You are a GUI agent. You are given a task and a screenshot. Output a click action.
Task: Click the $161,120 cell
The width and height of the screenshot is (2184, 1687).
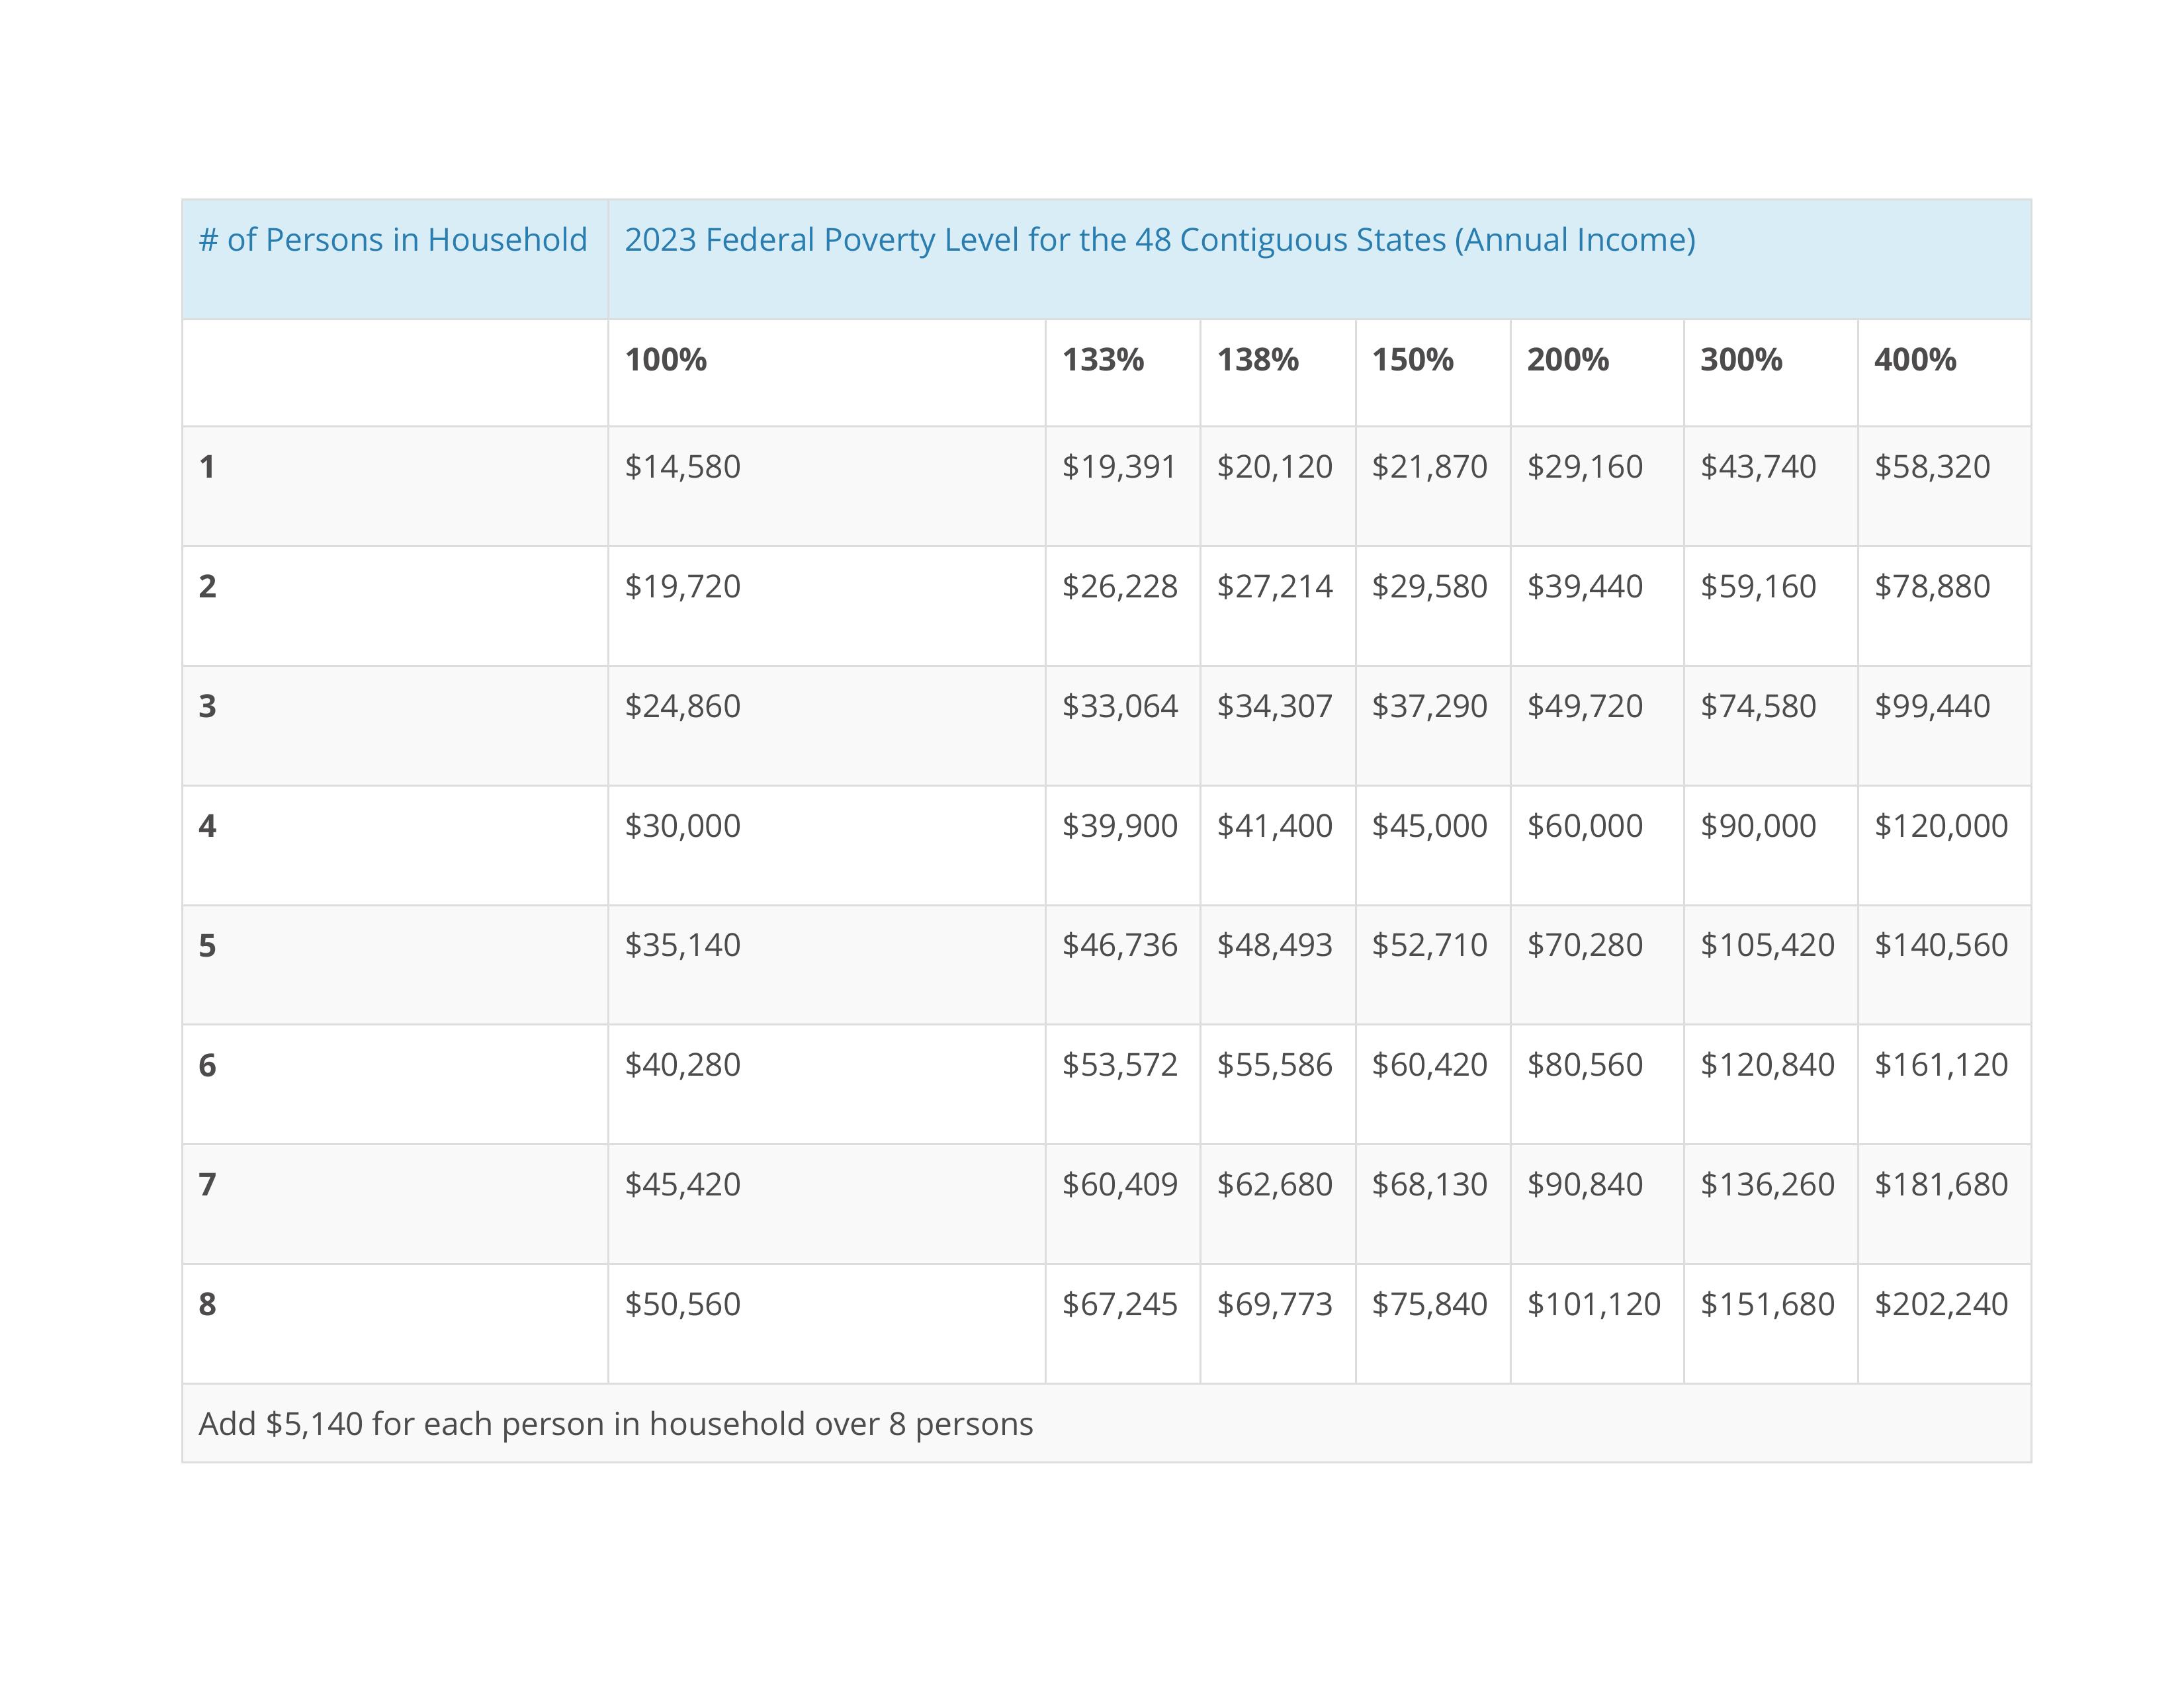[1940, 1065]
